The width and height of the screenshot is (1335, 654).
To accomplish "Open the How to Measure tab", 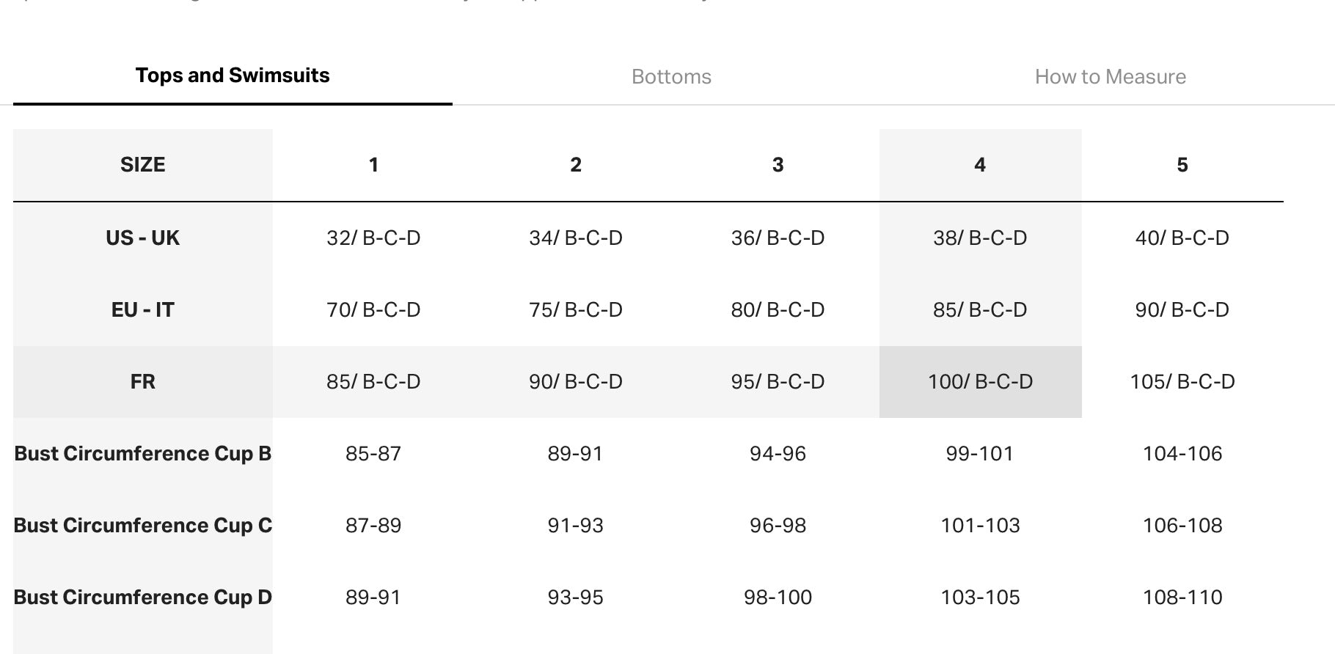I will (1110, 77).
